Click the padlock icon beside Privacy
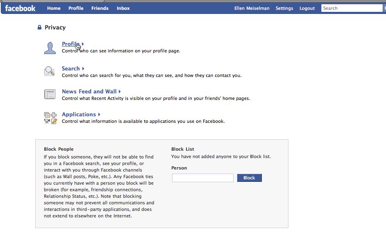The height and width of the screenshot is (233, 386). click(x=39, y=27)
